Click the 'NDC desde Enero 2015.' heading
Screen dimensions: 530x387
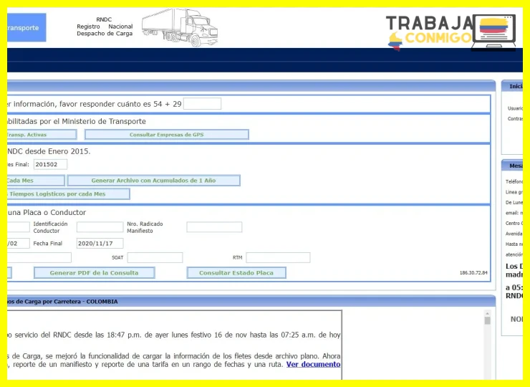pos(49,151)
